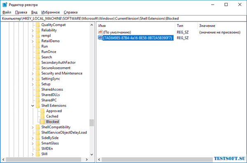
Task: Expand the rempl key
Action: click(x=33, y=36)
